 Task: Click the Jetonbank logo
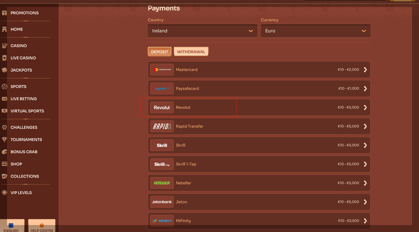coord(162,202)
